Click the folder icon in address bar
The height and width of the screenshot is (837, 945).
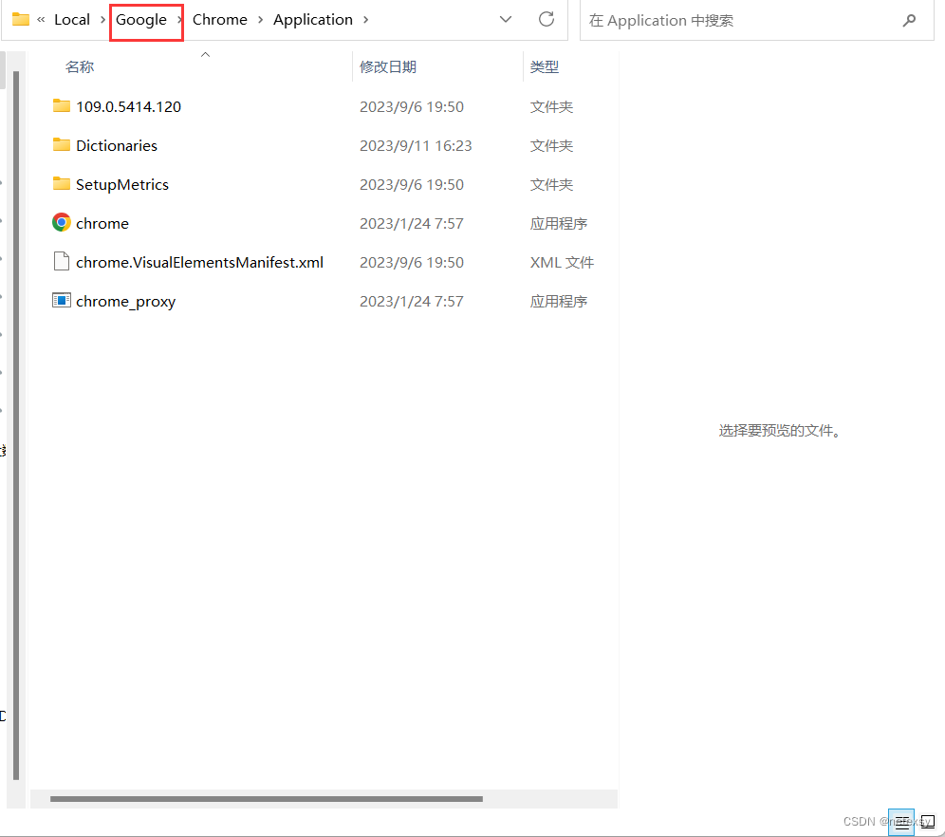click(21, 19)
